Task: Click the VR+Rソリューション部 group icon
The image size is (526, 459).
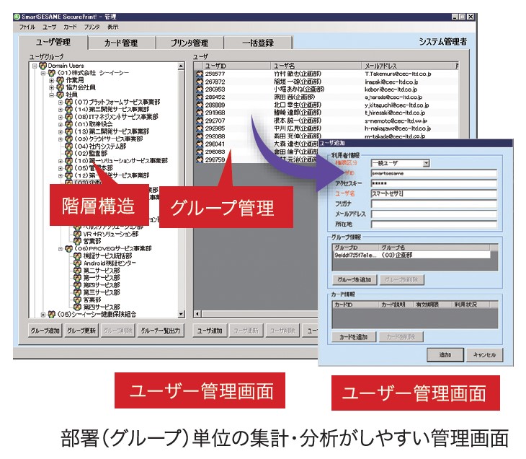Action: [78, 234]
